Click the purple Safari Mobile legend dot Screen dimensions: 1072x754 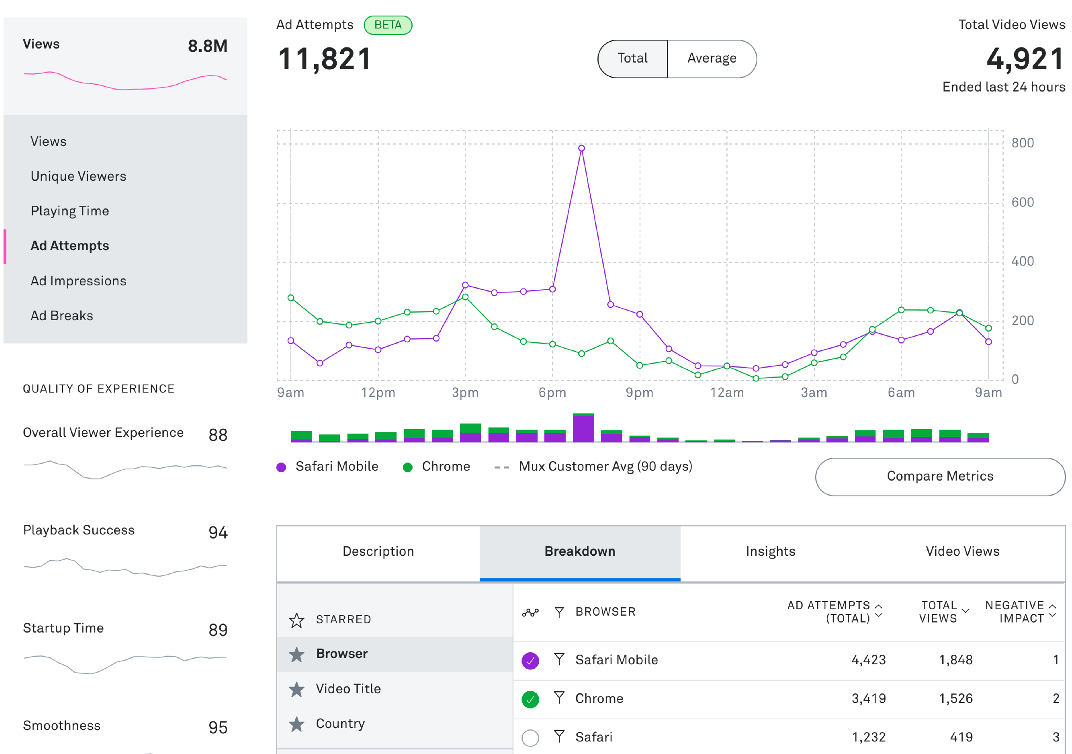(281, 467)
